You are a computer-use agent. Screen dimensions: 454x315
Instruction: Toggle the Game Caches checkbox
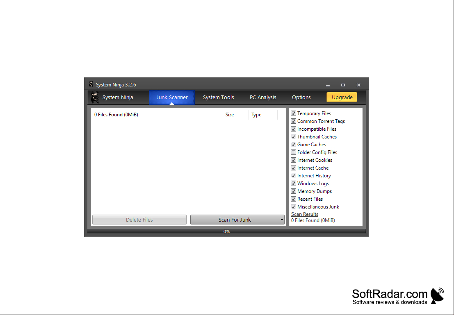coord(293,145)
